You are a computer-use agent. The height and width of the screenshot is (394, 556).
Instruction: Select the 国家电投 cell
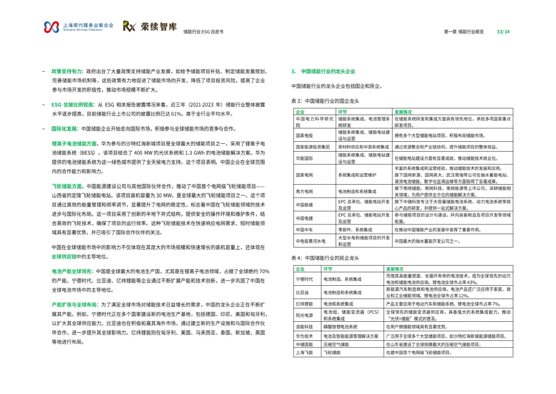tap(315, 135)
